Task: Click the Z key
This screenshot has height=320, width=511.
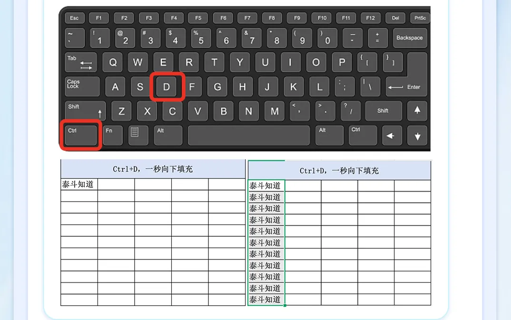Action: 121,111
